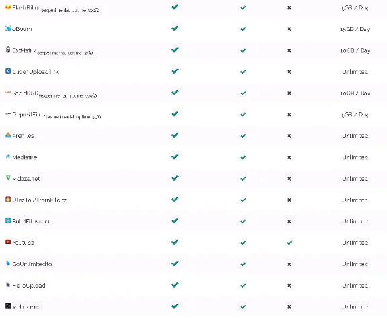Click the Mediafire flame icon
The width and height of the screenshot is (387, 318).
(x=8, y=157)
